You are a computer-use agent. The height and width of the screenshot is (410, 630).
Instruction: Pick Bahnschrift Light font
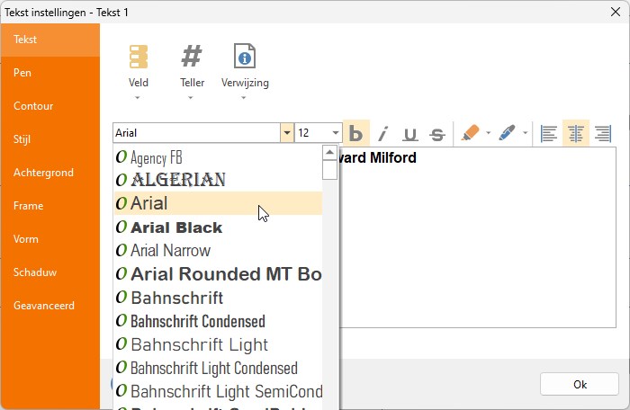218,344
